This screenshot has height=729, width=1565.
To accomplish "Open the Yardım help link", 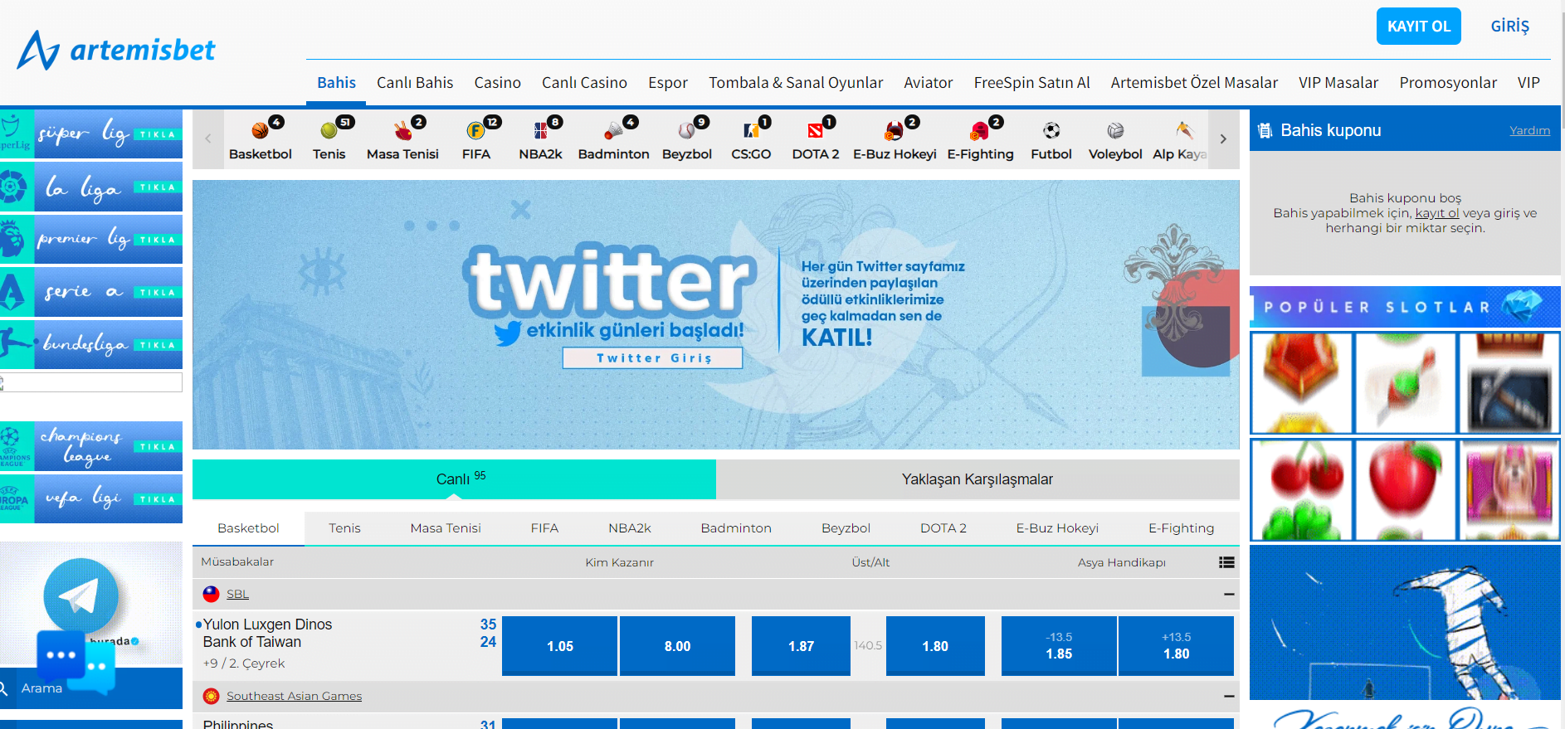I will [1529, 130].
